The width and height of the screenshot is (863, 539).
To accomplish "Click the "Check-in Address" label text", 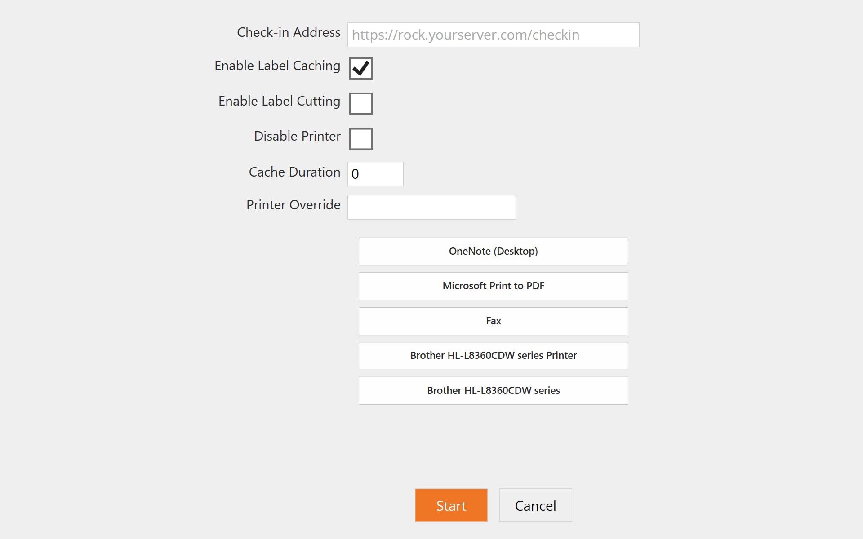I will [289, 32].
